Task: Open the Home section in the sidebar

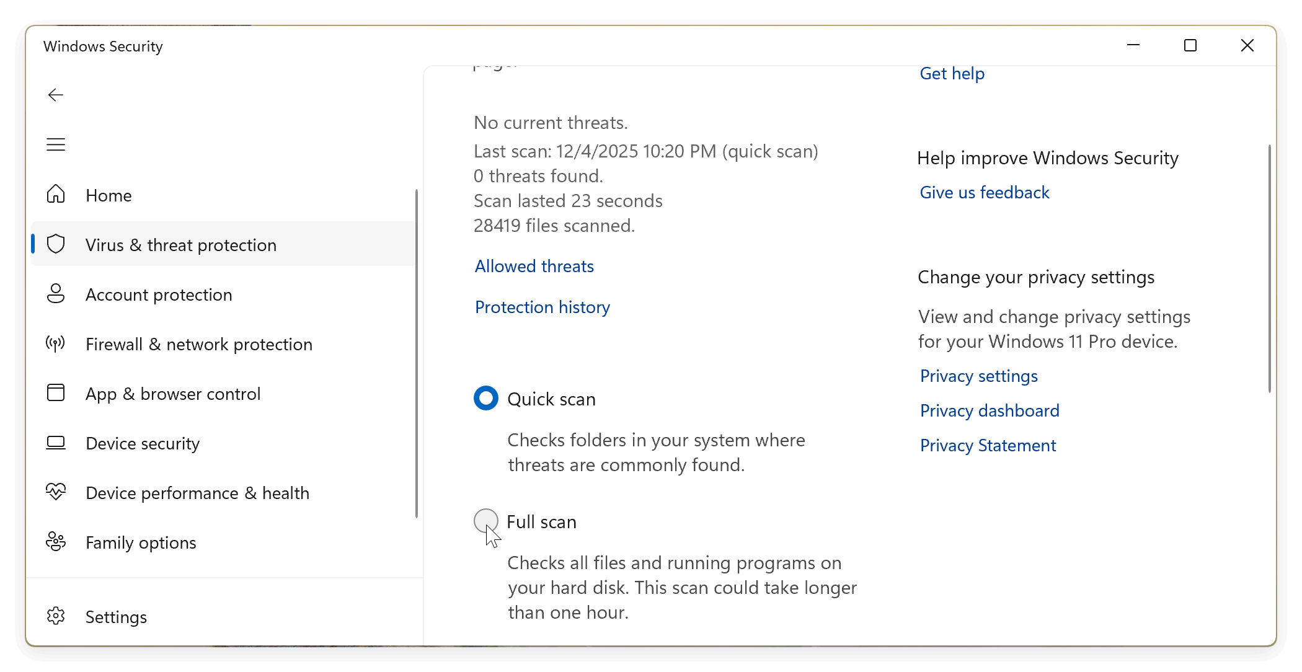Action: [108, 195]
